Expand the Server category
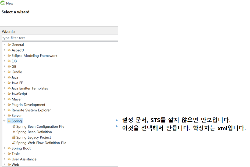The height and width of the screenshot is (167, 250). pos(5,116)
